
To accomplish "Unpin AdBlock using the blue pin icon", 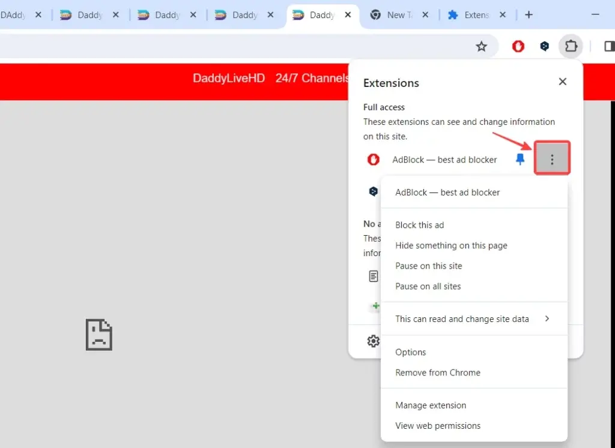I will (520, 160).
